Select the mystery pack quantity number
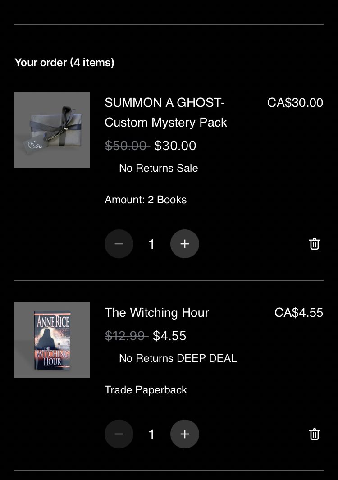The height and width of the screenshot is (480, 338). (152, 244)
